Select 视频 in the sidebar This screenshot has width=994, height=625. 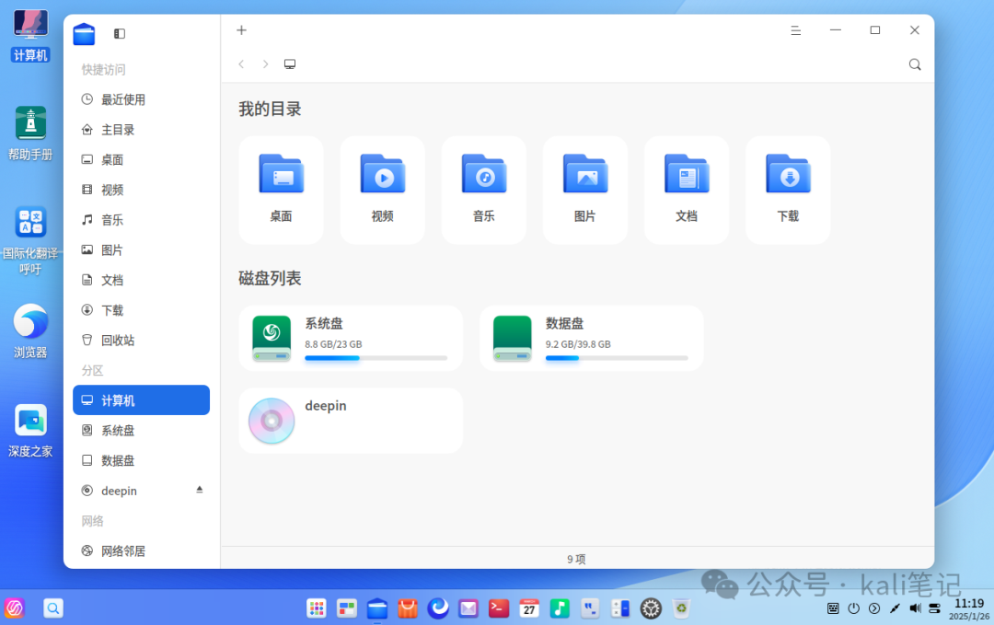(x=142, y=191)
